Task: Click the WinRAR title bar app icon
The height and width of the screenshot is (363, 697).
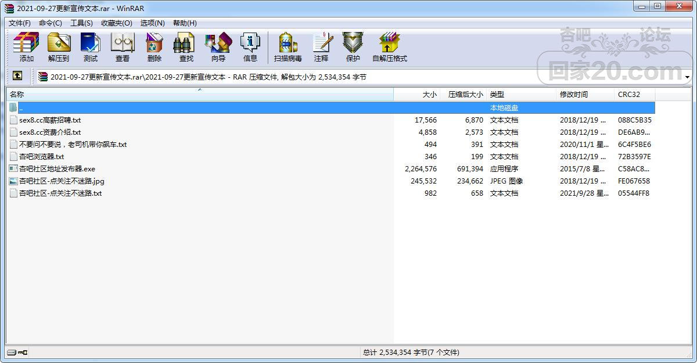Action: pyautogui.click(x=9, y=8)
